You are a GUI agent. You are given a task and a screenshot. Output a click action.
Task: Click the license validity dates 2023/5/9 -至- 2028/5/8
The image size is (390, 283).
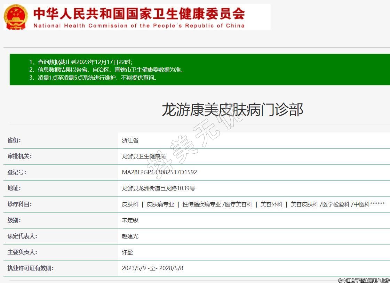click(152, 268)
